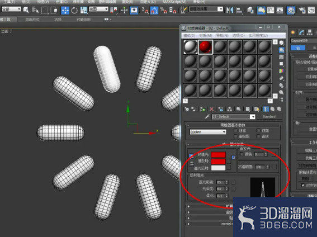Screen dimensions: 317x237
Task: Click the diffuse map button beside 漫反射
Action: pyautogui.click(x=229, y=161)
